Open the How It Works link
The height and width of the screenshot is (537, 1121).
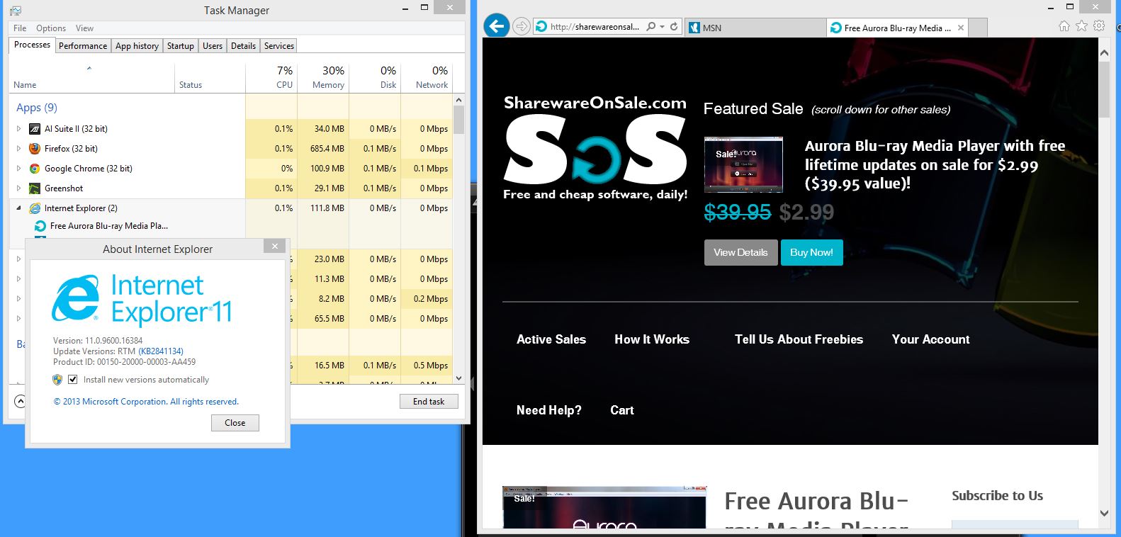pos(652,339)
